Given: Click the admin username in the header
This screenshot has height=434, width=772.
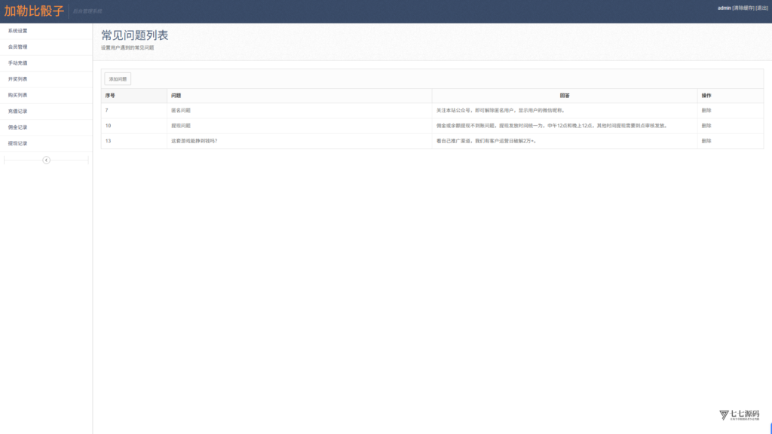Looking at the screenshot, I should coord(724,8).
